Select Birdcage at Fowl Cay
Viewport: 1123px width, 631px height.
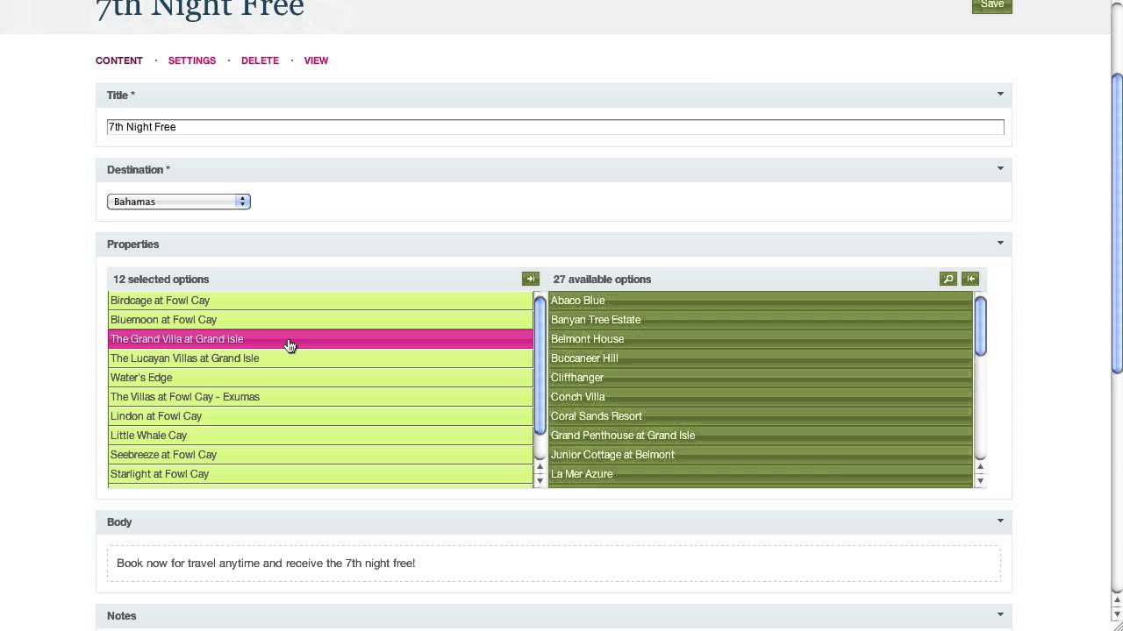click(320, 301)
